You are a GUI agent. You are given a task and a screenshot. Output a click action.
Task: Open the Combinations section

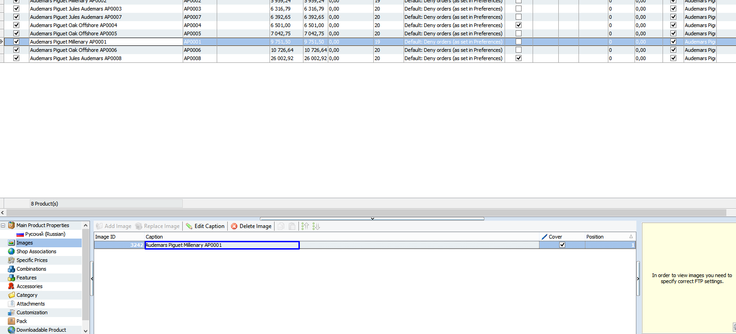click(x=31, y=269)
